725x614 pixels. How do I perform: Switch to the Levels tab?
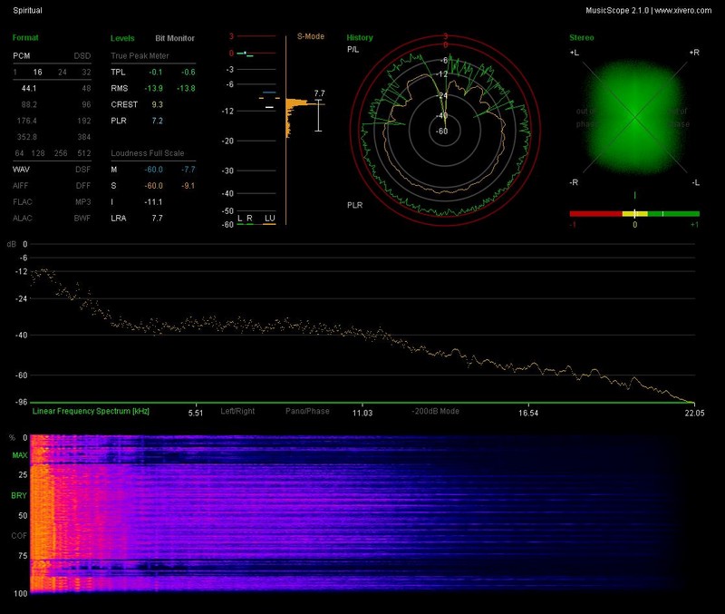(122, 38)
